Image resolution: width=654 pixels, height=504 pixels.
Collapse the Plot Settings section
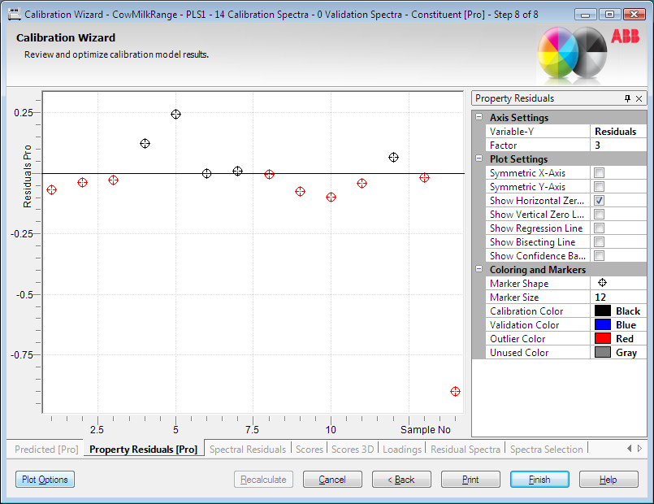[x=479, y=159]
